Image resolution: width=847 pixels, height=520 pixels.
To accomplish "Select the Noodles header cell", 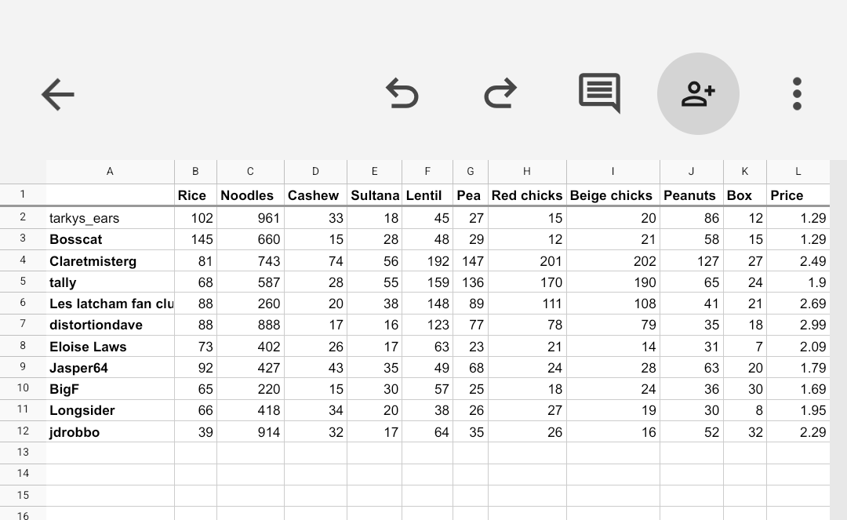I will point(250,195).
